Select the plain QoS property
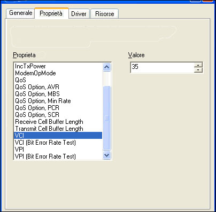Image resolution: width=216 pixels, height=212 pixels. pos(58,80)
